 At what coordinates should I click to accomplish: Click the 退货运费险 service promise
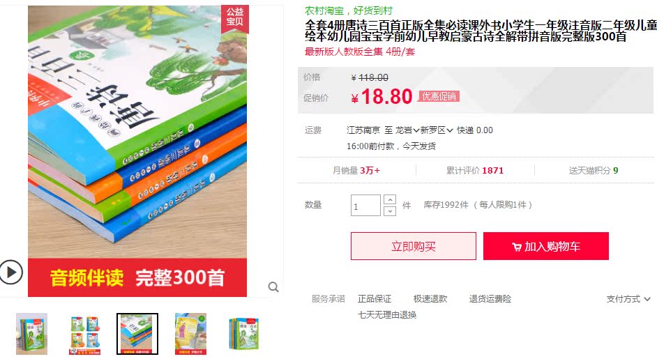[x=490, y=298]
